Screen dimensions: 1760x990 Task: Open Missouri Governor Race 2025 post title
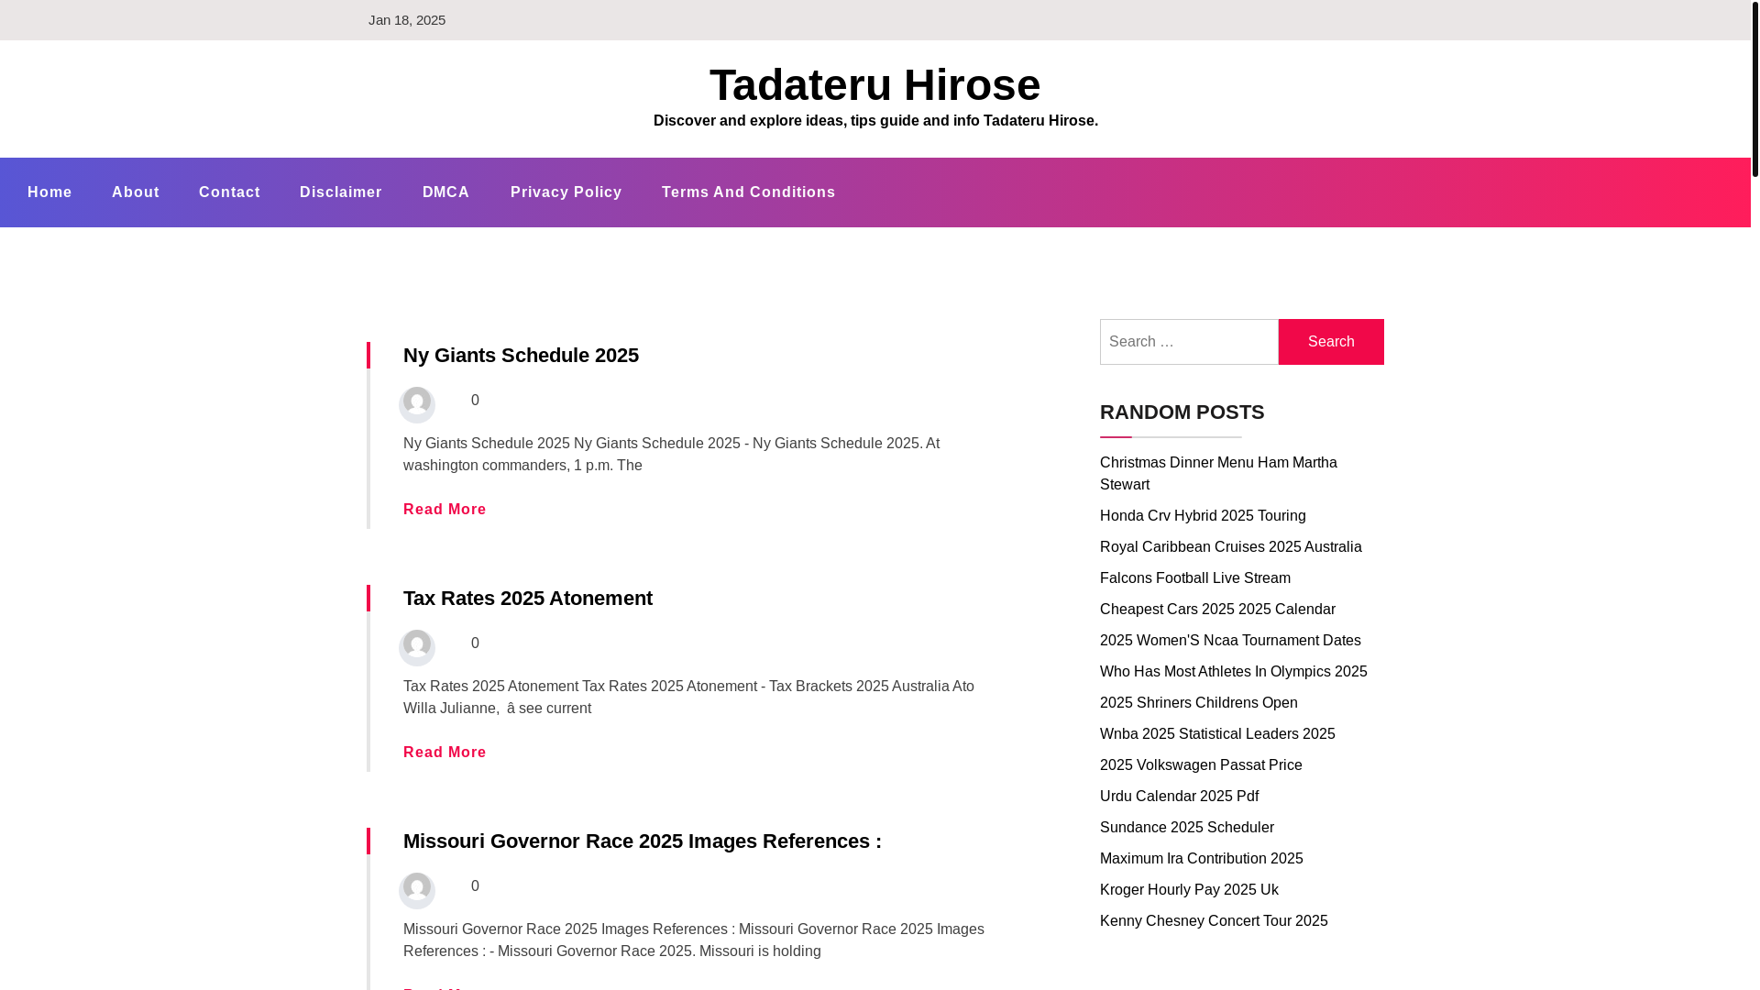coord(643,841)
